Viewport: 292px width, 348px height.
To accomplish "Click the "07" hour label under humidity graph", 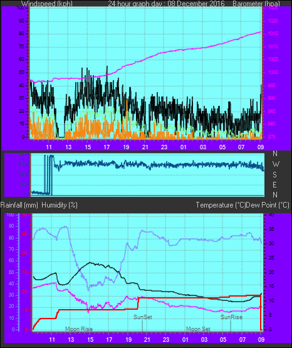I will [x=242, y=340].
